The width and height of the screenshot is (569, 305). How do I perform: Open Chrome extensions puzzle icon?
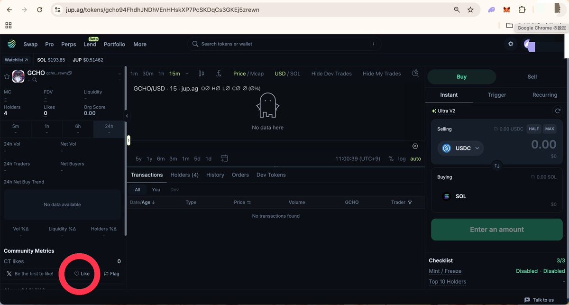522,9
